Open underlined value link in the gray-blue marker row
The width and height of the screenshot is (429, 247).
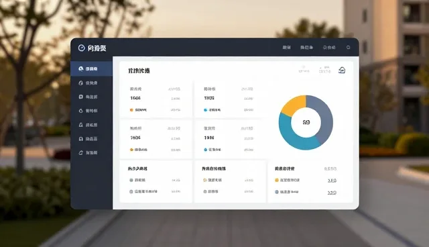pos(332,193)
